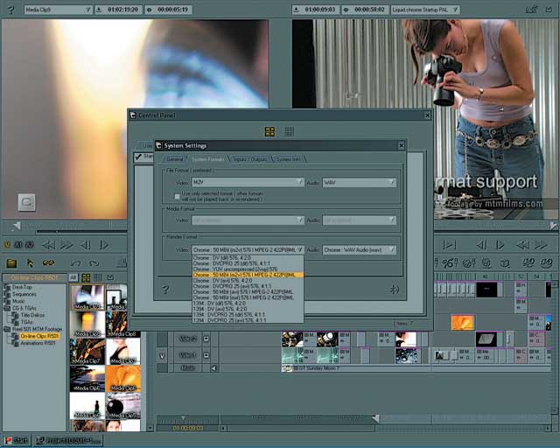Select Sequences folder in tree
Viewport: 560px width, 448px height.
pos(24,294)
